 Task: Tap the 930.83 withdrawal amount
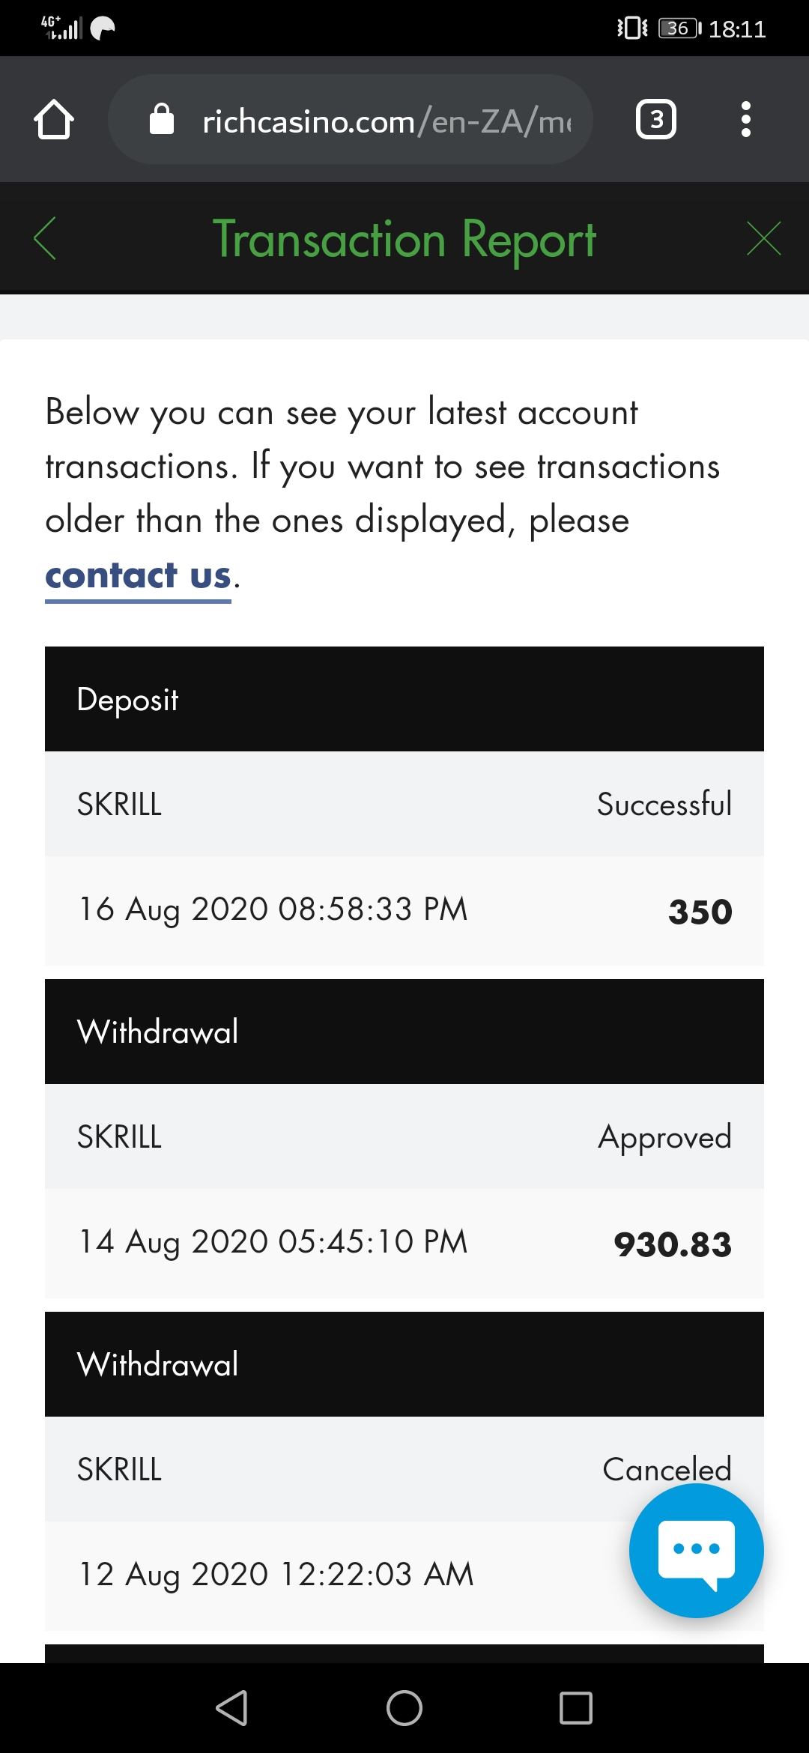point(672,1244)
